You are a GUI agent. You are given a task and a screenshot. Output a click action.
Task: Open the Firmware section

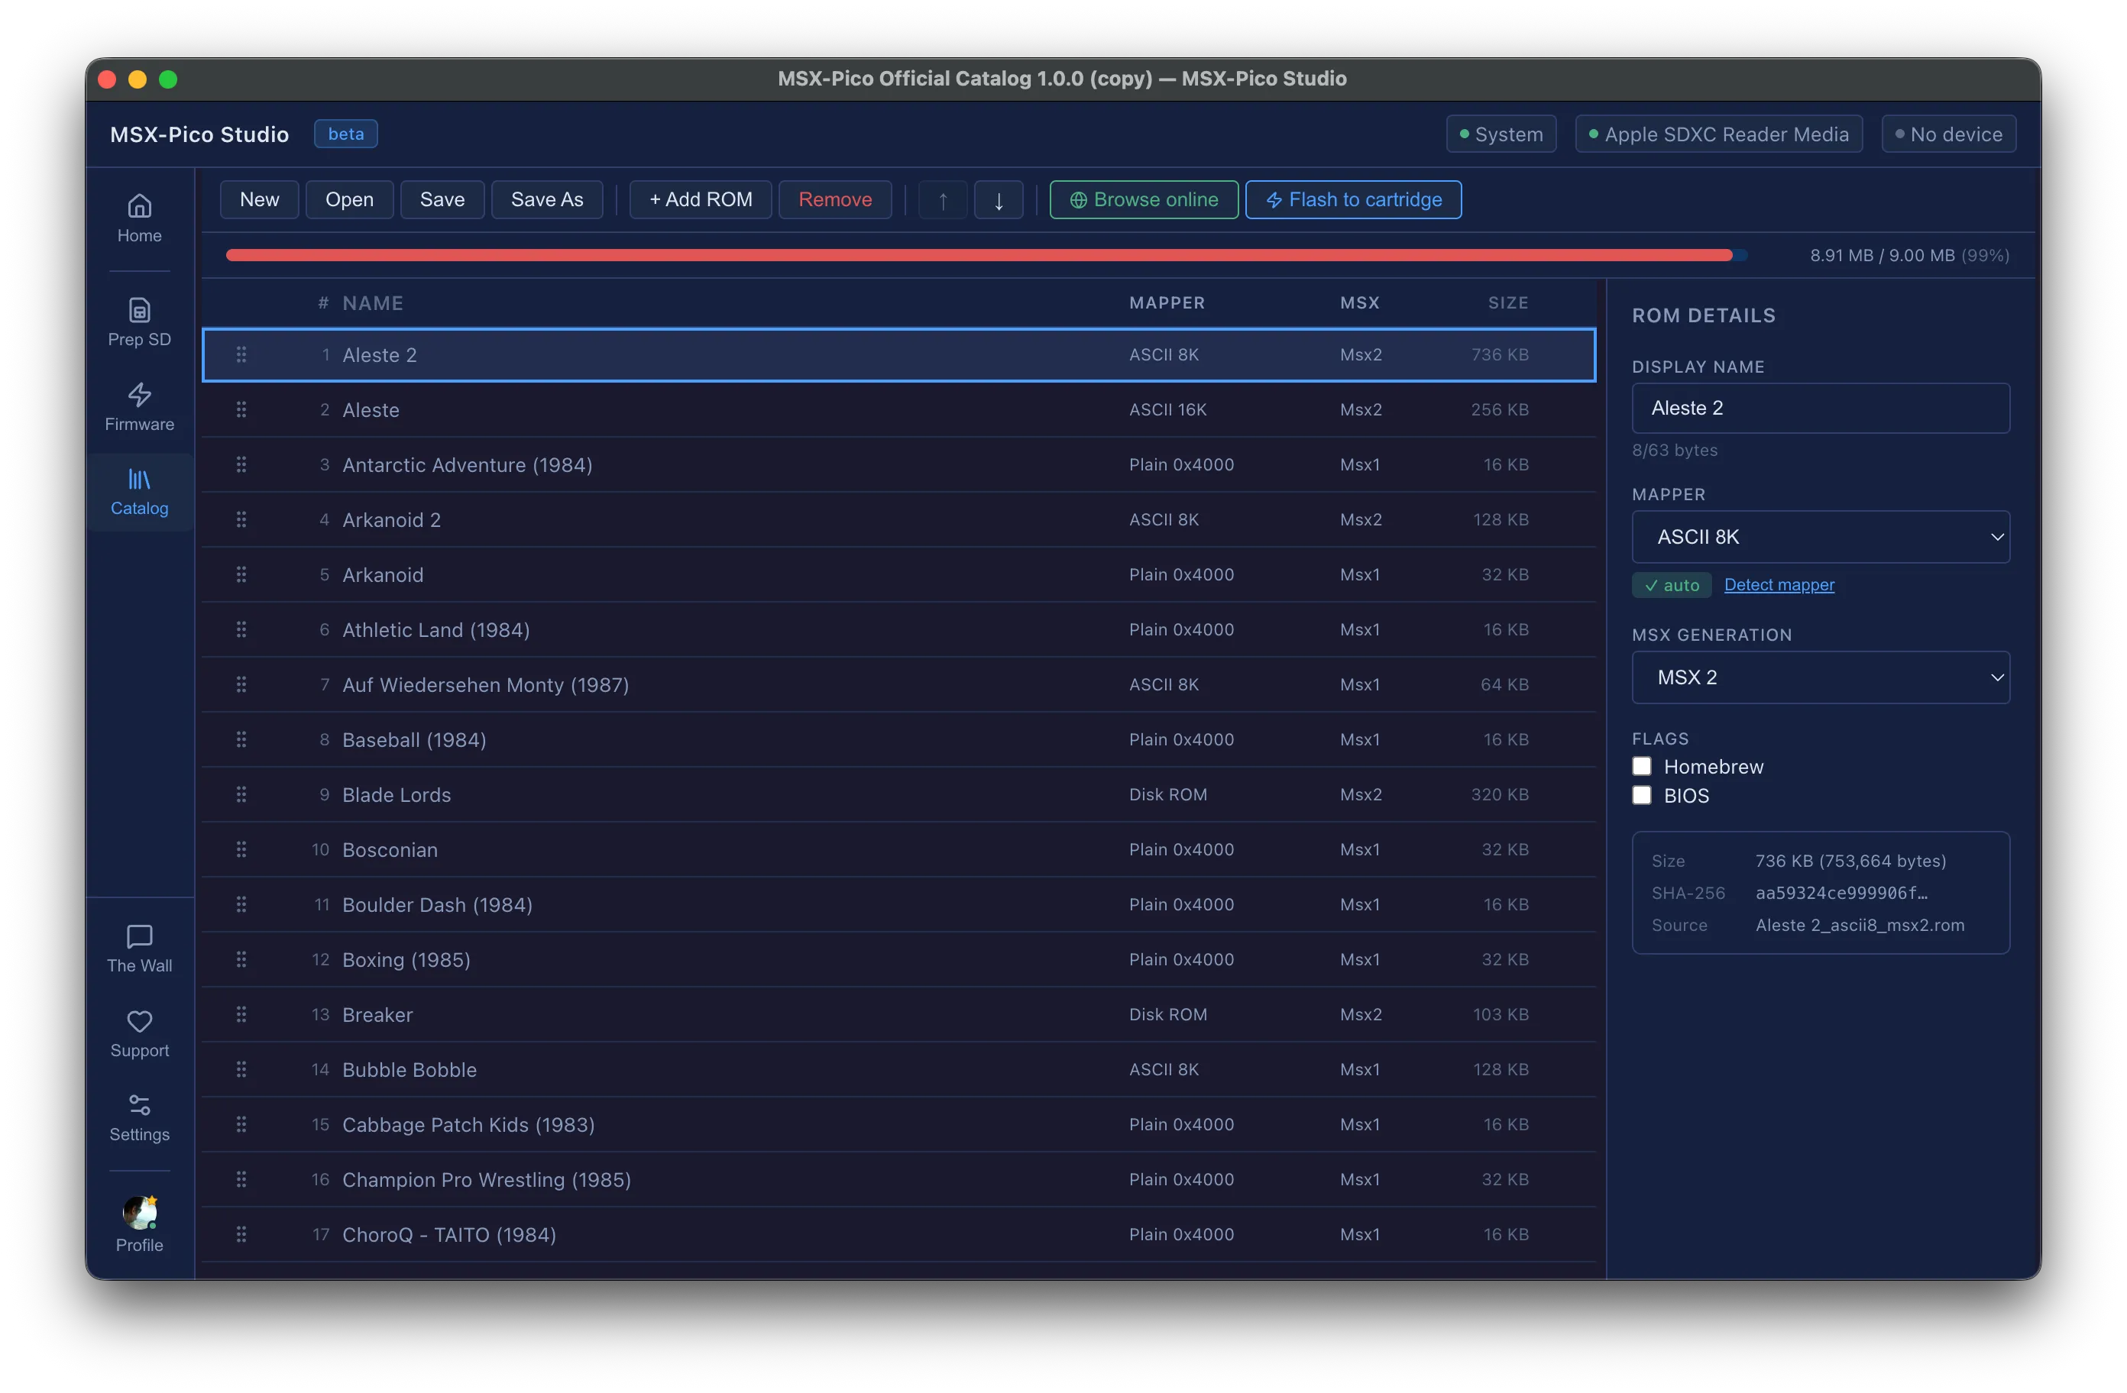(139, 406)
